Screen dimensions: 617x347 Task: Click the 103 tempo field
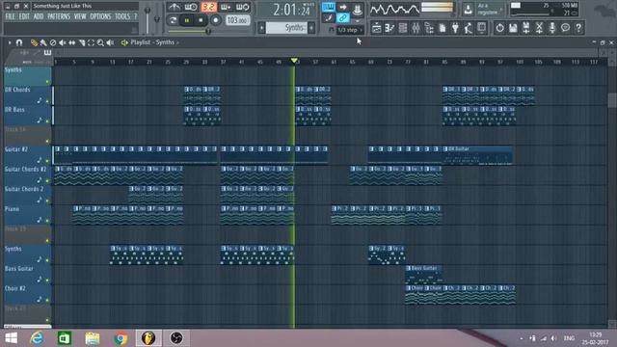click(237, 20)
